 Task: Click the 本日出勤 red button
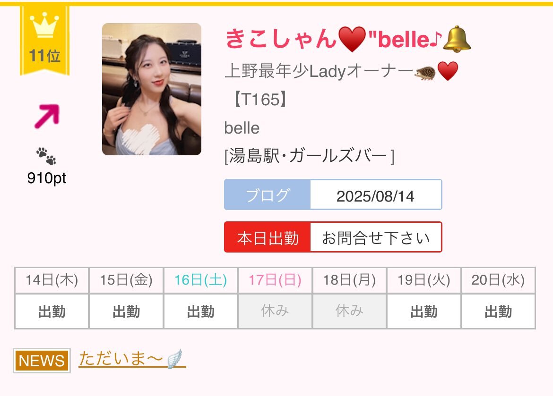click(x=268, y=237)
